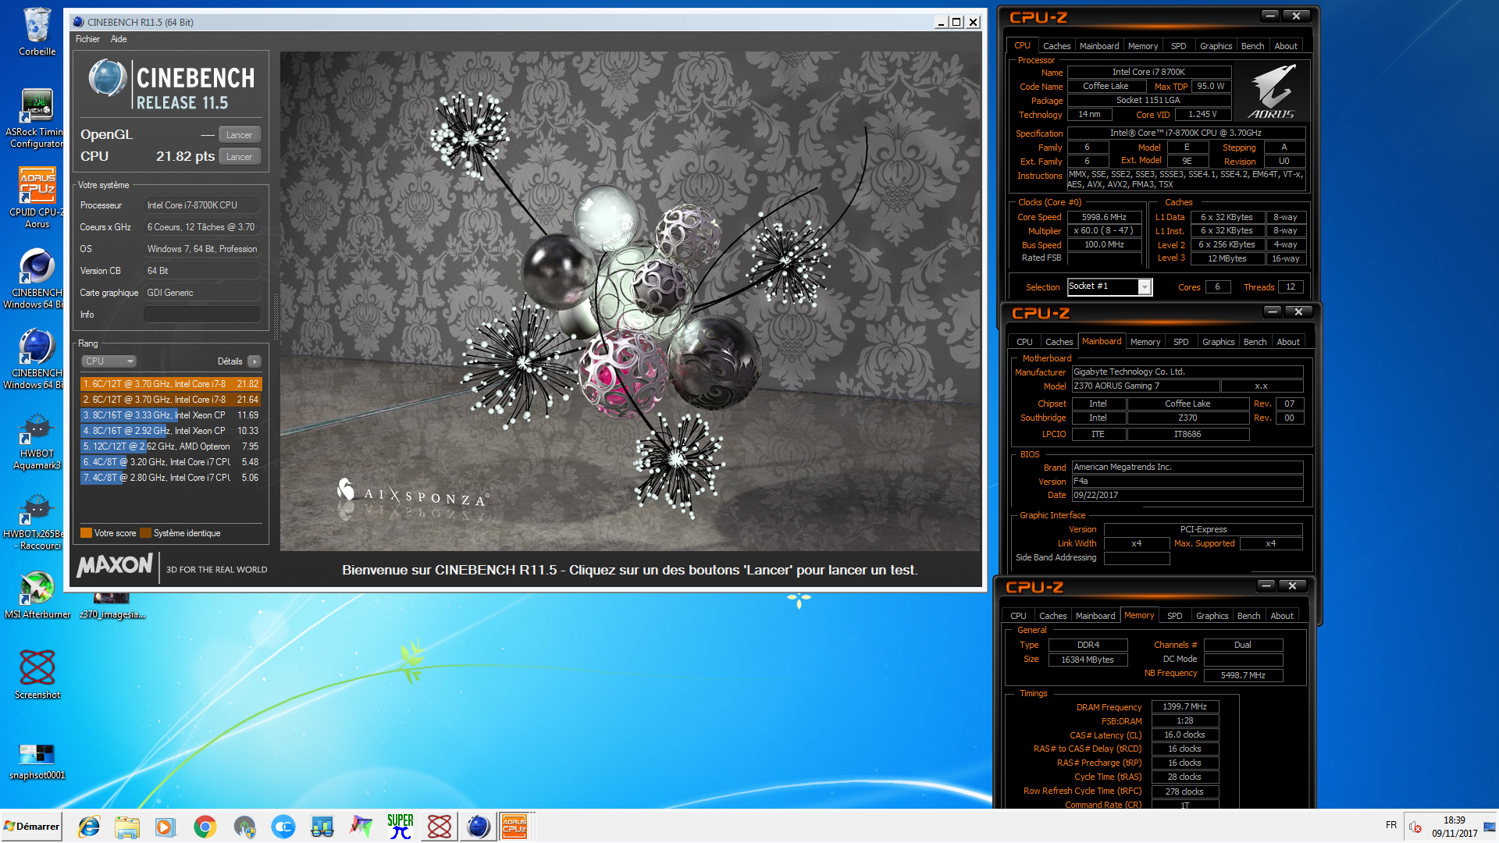The width and height of the screenshot is (1499, 843).
Task: Open CPUID CPU-Z Aorus desktop shortcut
Action: coord(37,197)
